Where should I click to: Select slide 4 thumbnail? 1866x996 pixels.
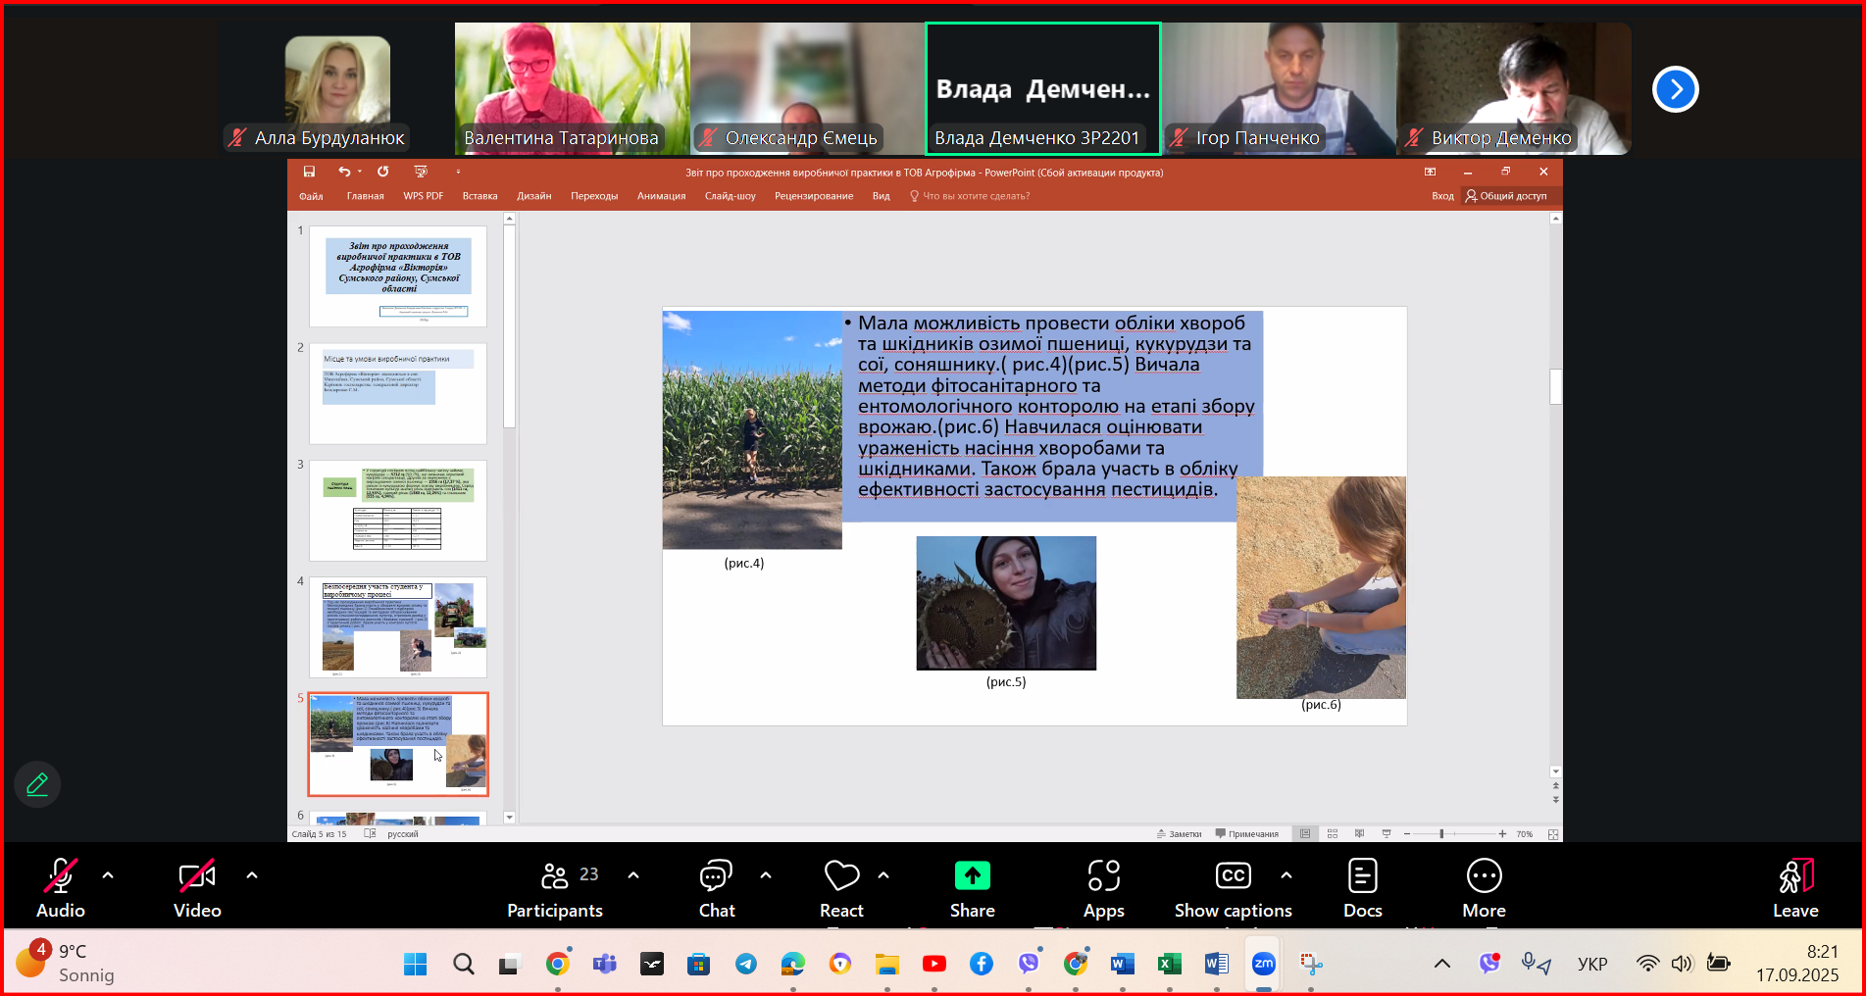398,627
